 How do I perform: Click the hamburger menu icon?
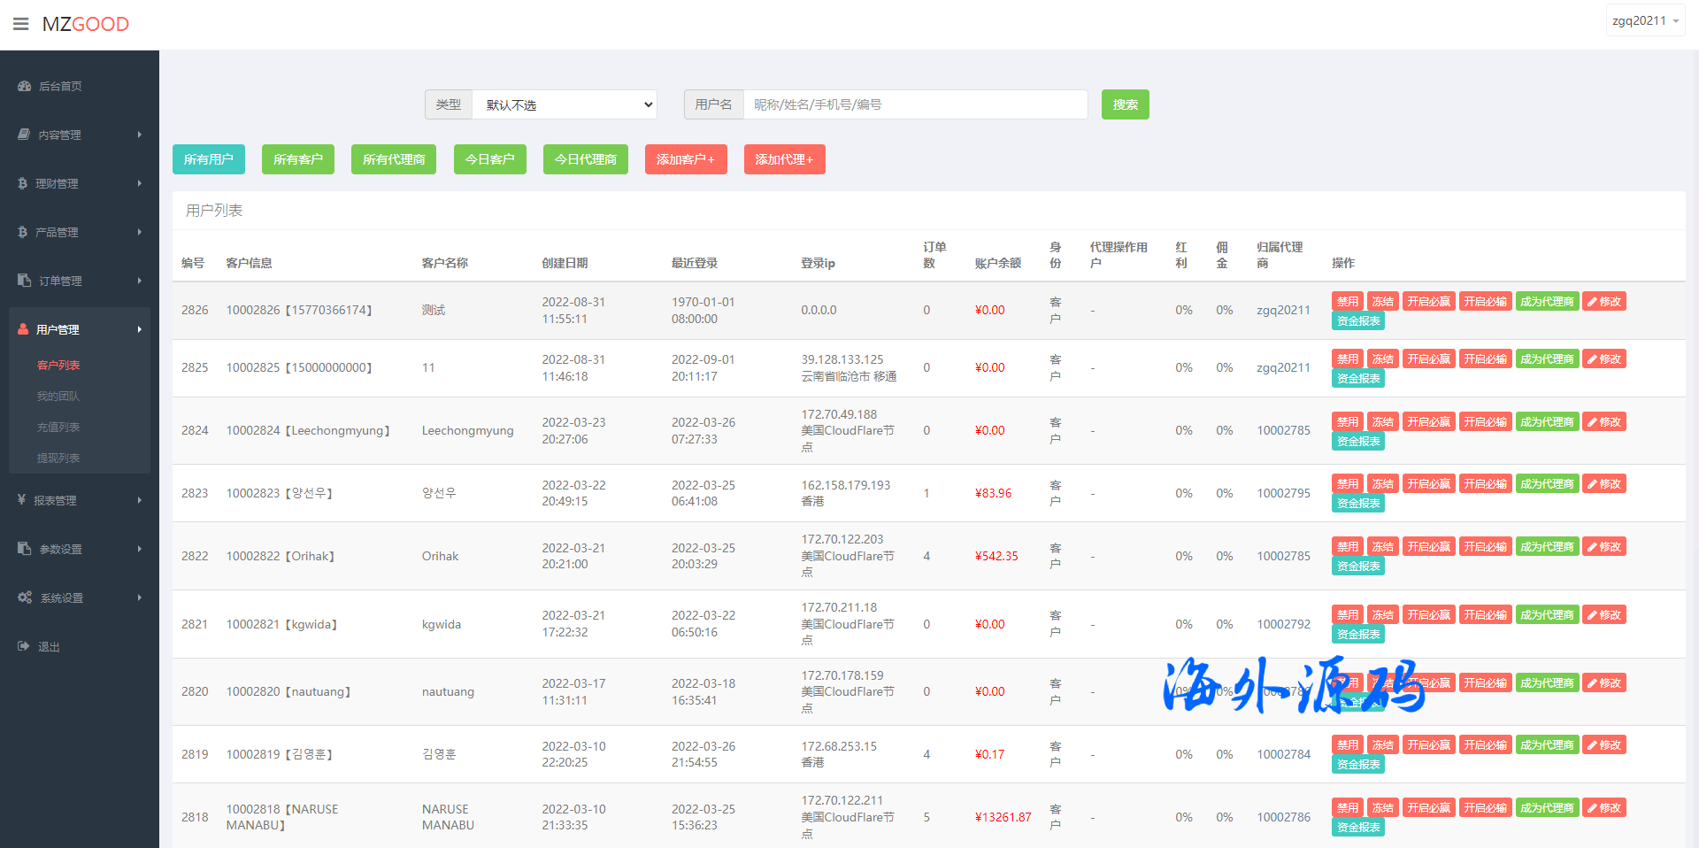coord(20,24)
